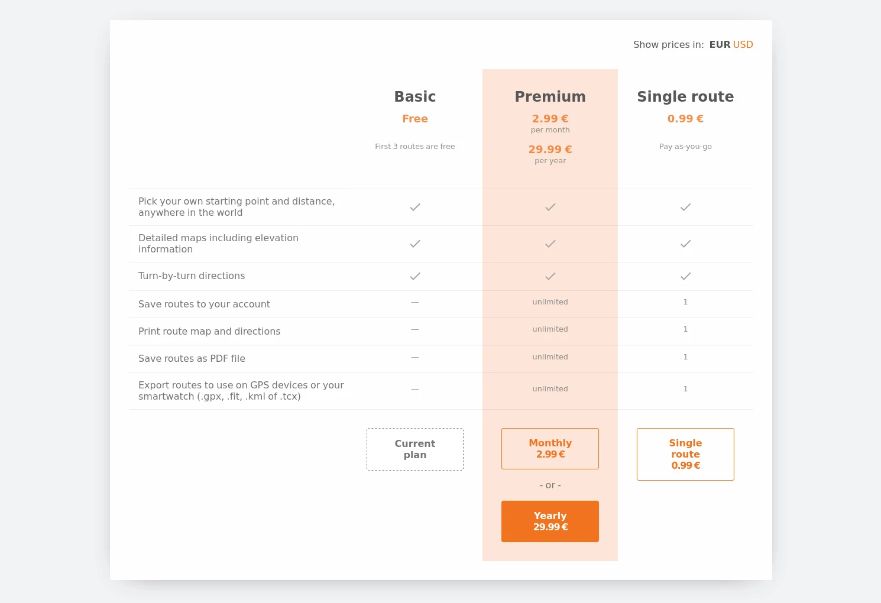Select EUR currency option
This screenshot has width=881, height=603.
tap(720, 44)
